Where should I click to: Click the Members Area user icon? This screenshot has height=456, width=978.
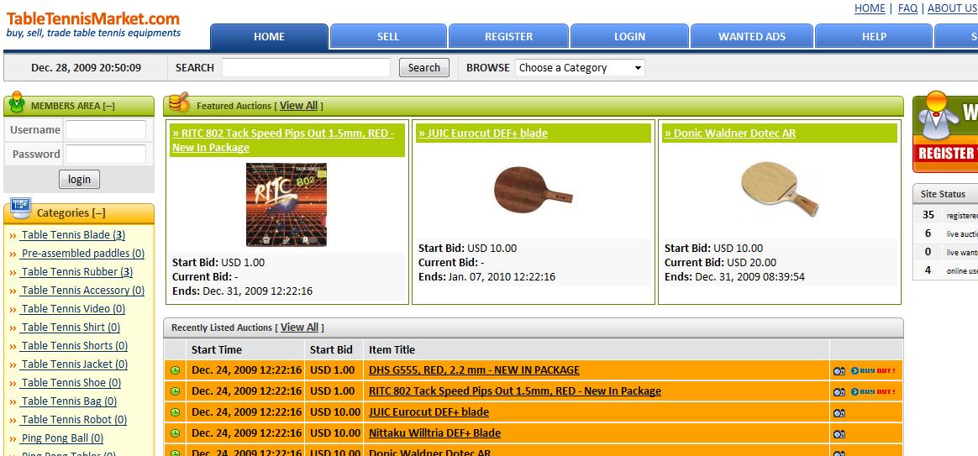click(17, 102)
